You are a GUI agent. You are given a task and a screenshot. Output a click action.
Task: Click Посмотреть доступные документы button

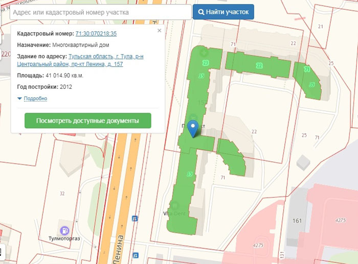click(87, 121)
